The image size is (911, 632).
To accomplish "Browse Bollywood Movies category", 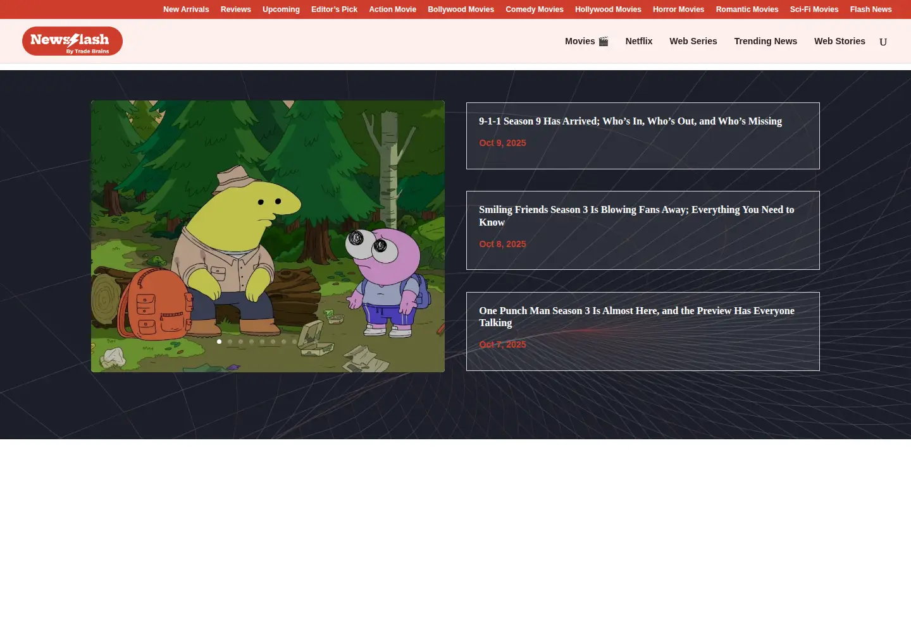I will point(461,9).
